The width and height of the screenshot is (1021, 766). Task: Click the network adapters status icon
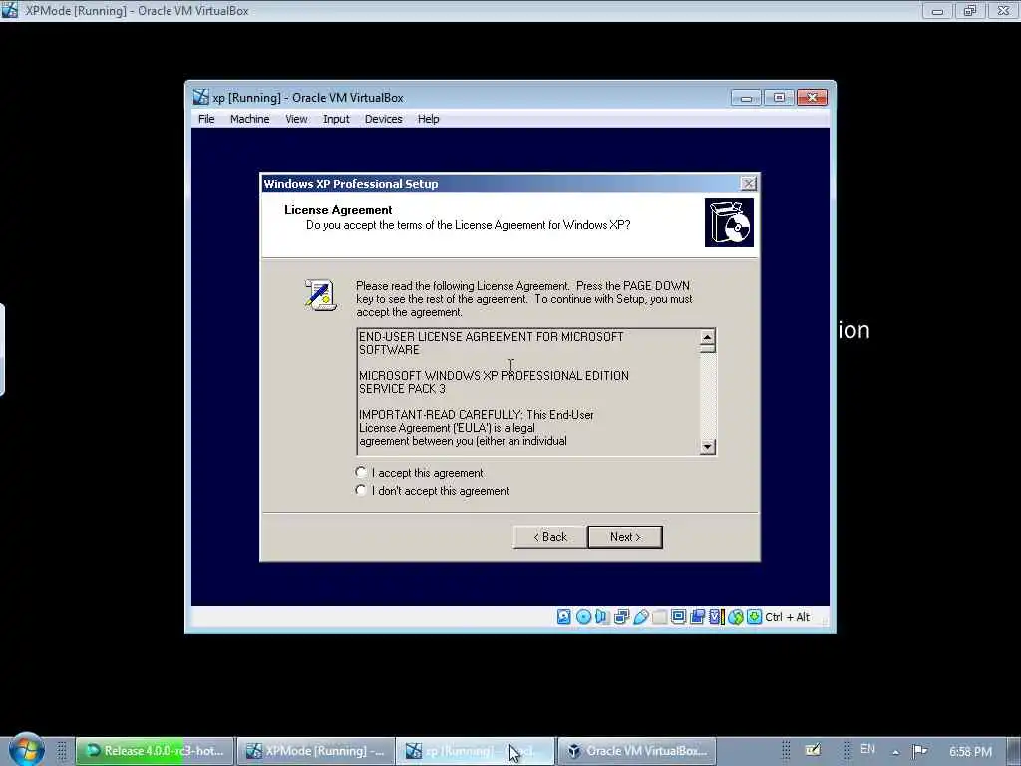point(621,616)
